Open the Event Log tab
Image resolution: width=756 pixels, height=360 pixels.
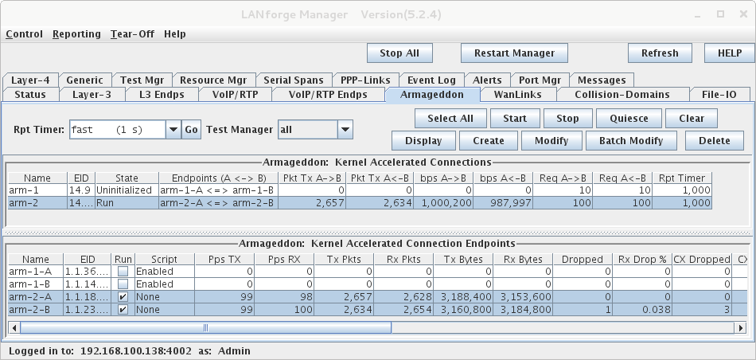(431, 80)
